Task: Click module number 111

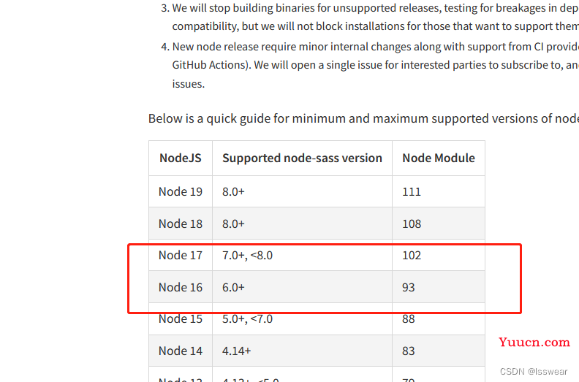Action: (x=412, y=191)
